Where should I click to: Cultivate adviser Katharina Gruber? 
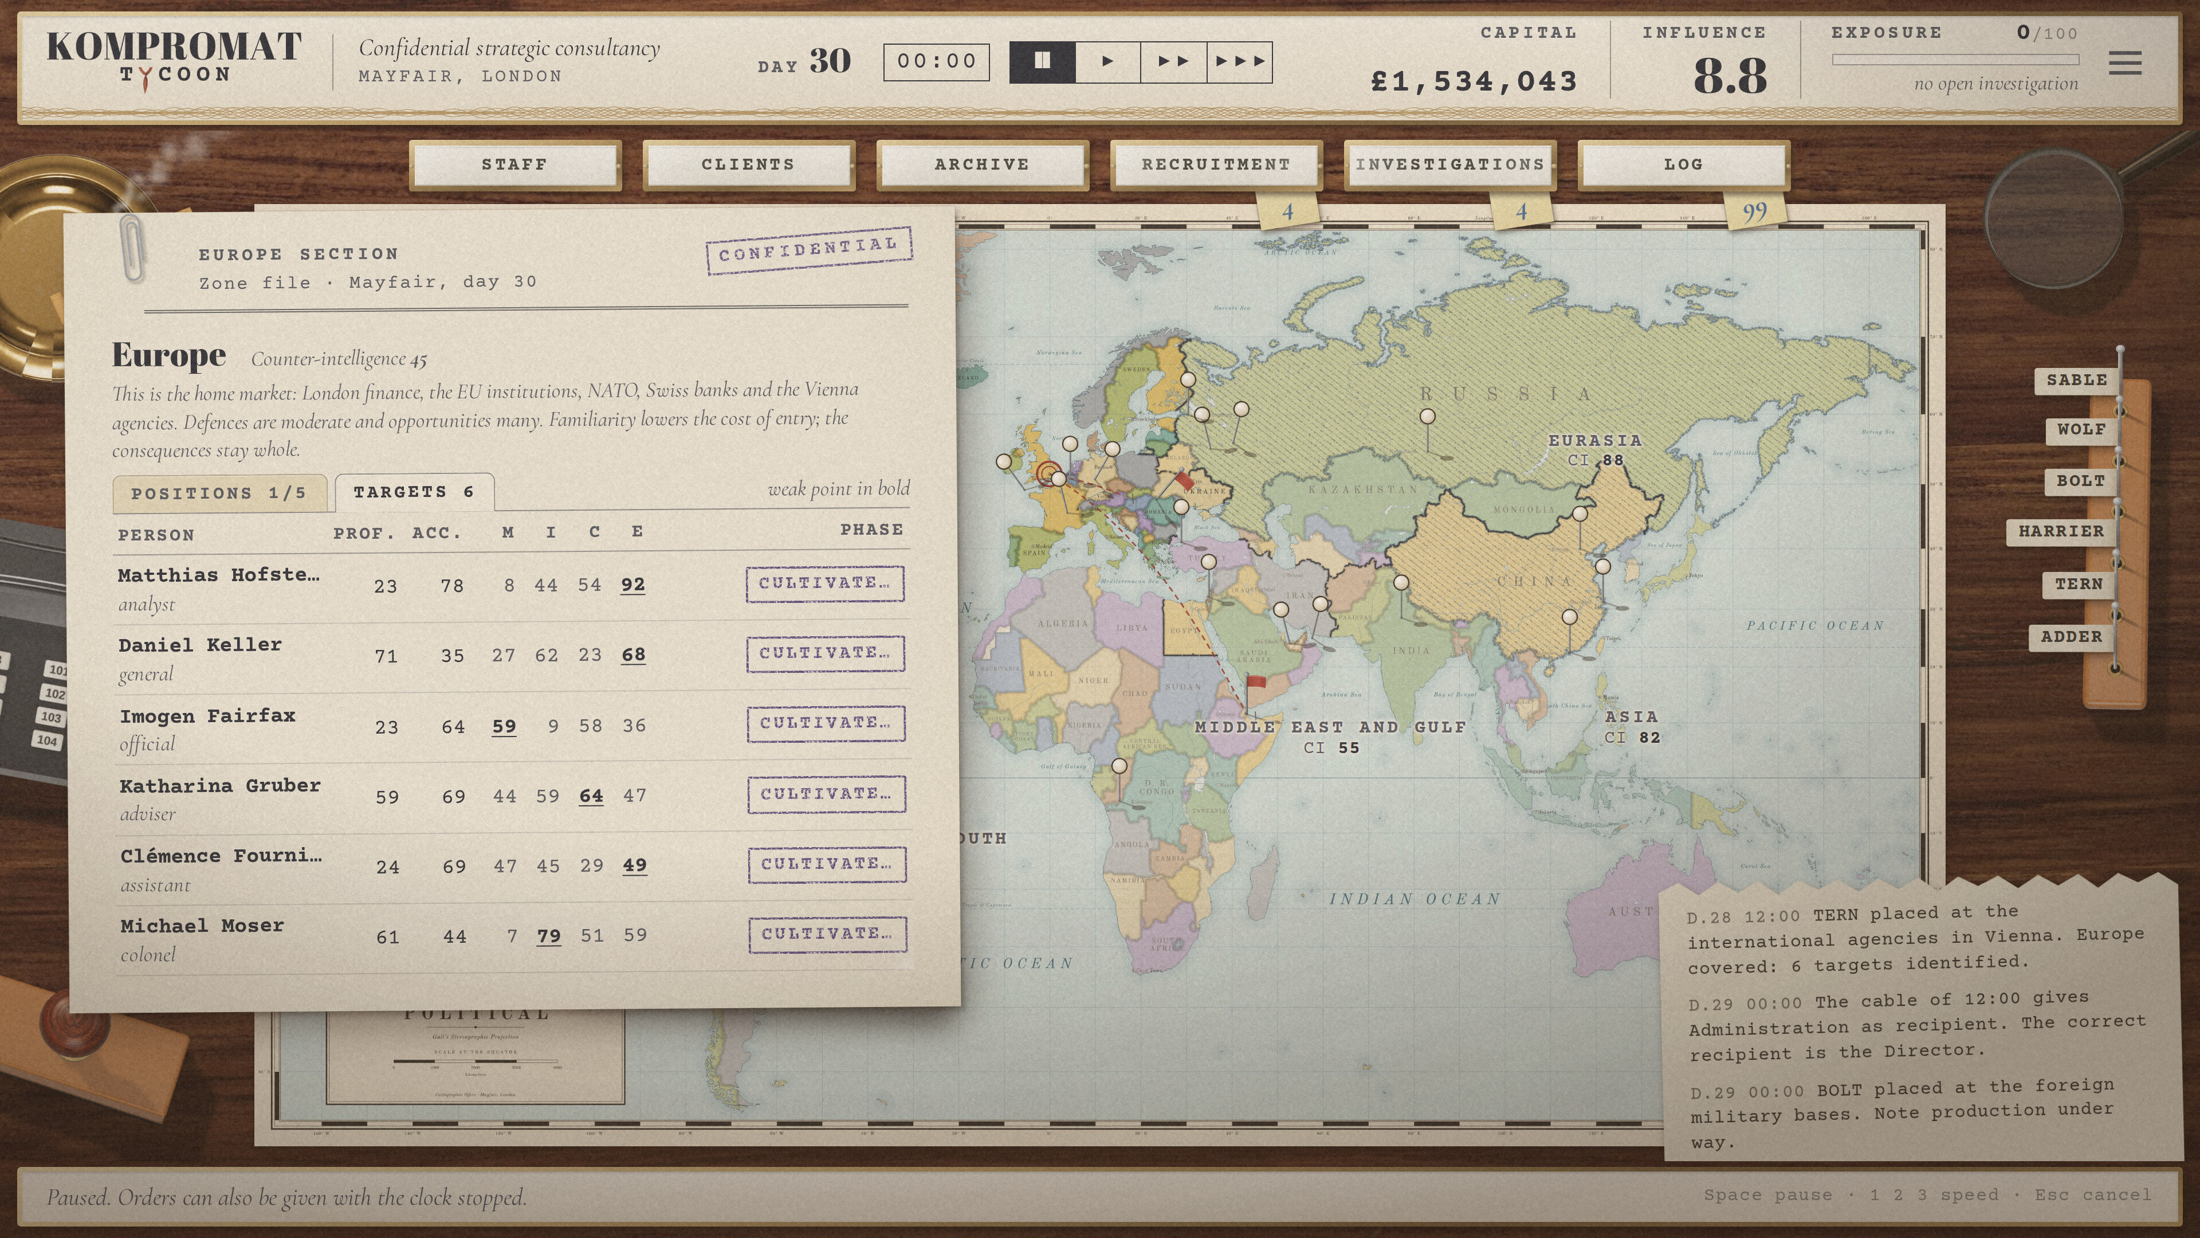pyautogui.click(x=827, y=794)
